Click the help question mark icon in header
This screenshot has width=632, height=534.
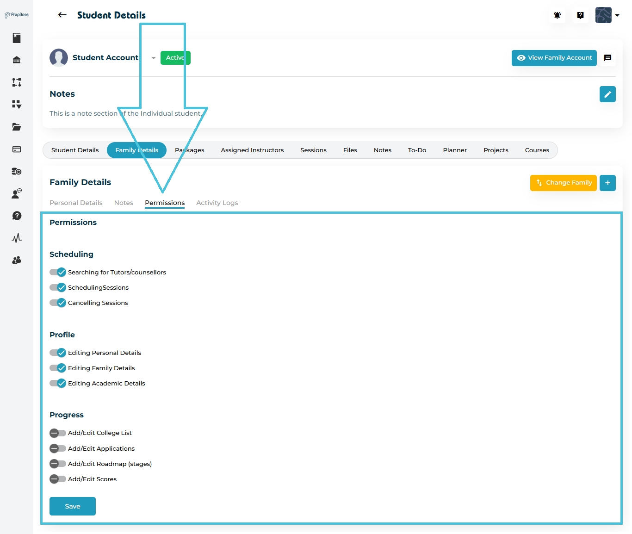[x=580, y=15]
